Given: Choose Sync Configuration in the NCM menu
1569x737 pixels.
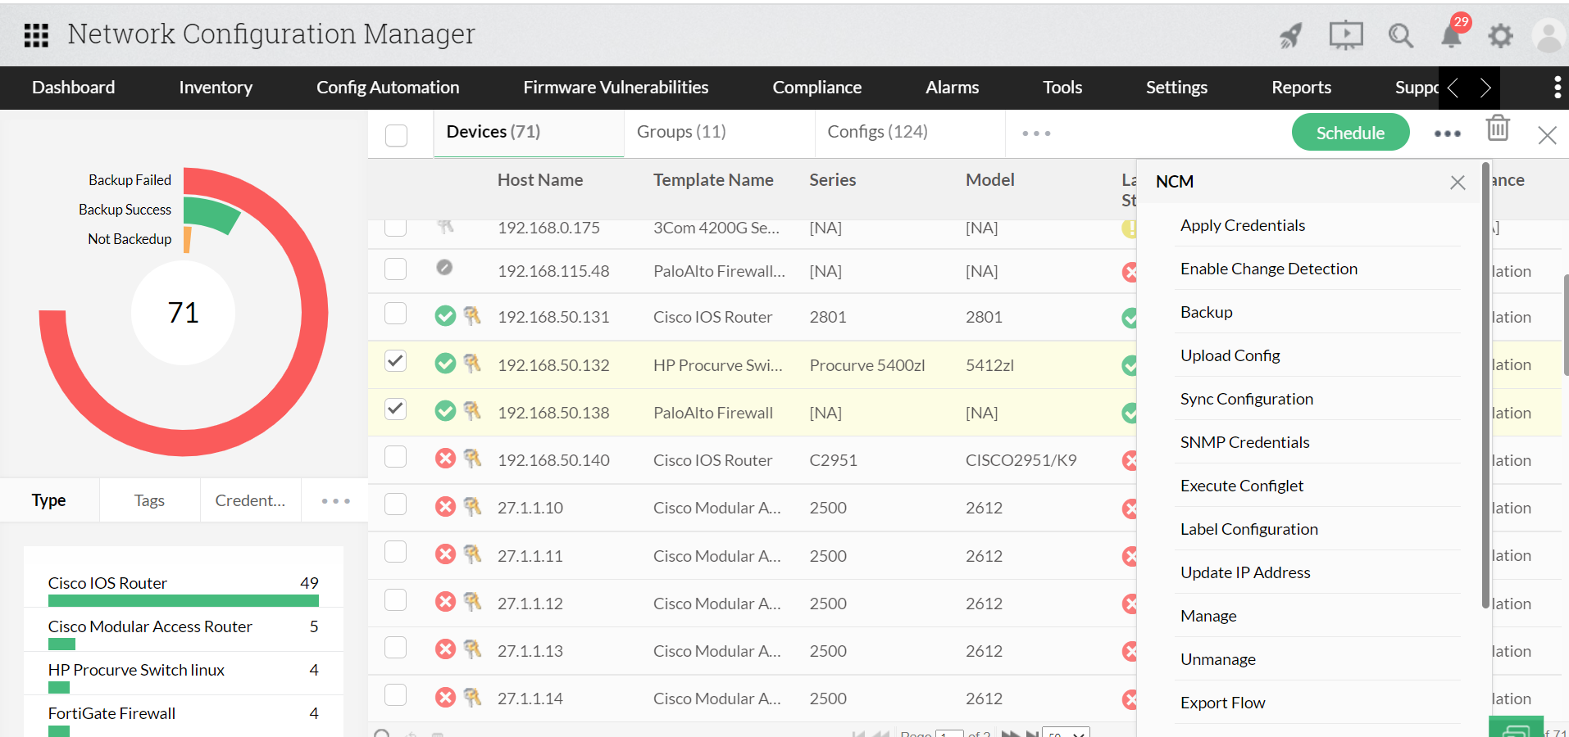Looking at the screenshot, I should click(1246, 399).
